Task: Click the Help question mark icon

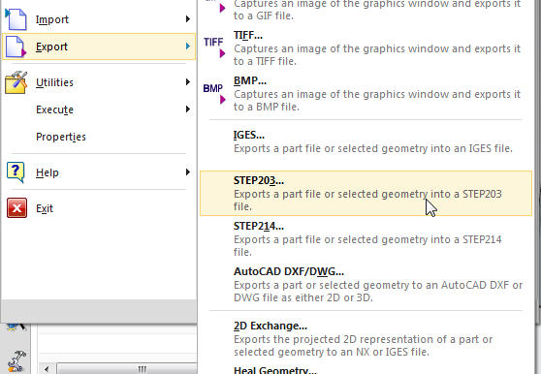Action: (x=16, y=172)
